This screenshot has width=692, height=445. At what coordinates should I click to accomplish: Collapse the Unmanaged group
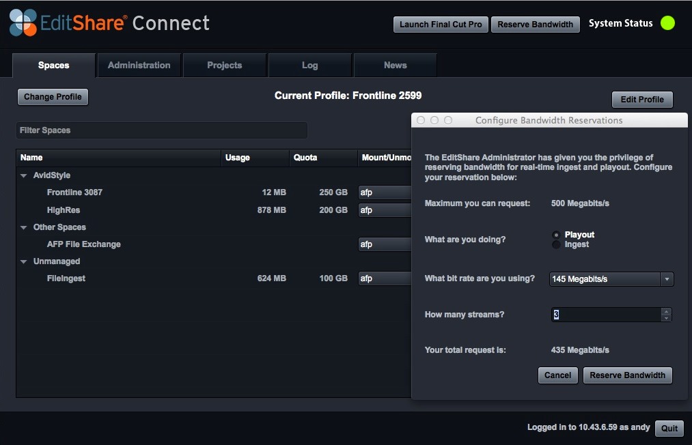(24, 261)
